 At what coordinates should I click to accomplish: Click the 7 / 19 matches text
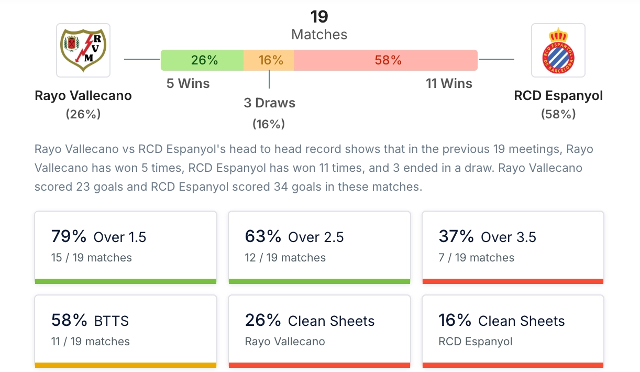coord(477,258)
